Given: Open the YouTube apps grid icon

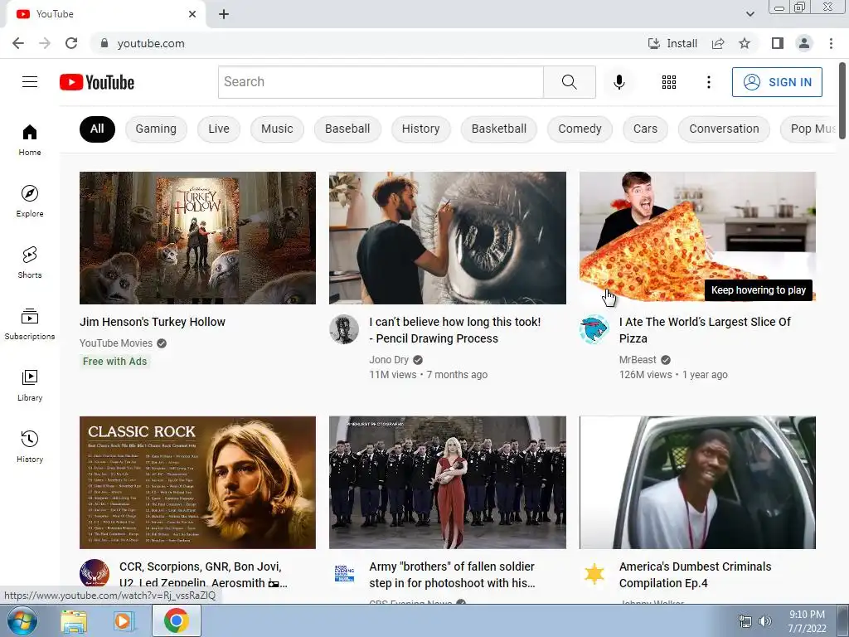Looking at the screenshot, I should [x=669, y=82].
